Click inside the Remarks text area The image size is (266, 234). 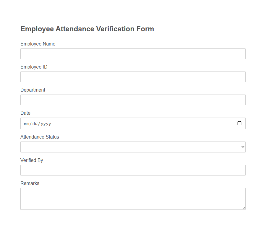click(x=133, y=198)
